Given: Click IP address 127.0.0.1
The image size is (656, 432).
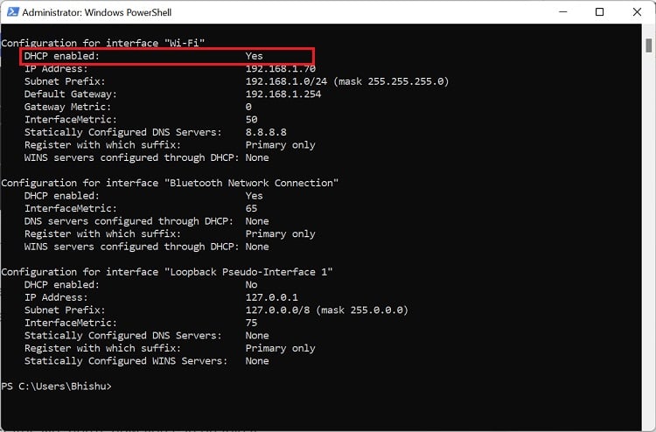Looking at the screenshot, I should (271, 297).
